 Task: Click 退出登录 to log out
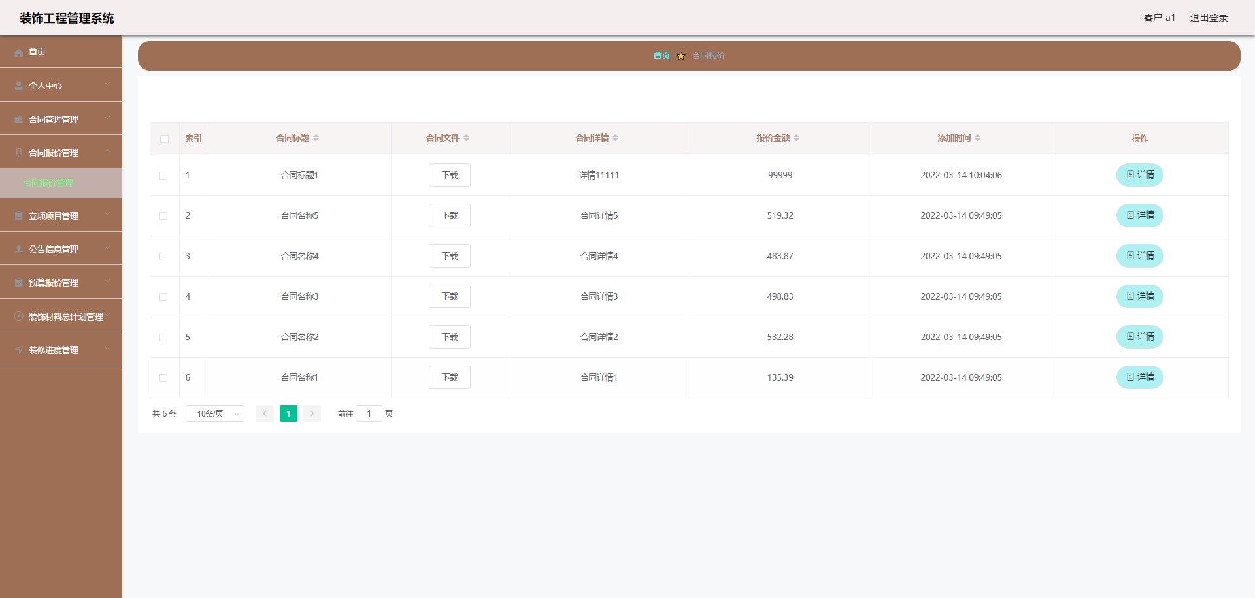point(1209,18)
